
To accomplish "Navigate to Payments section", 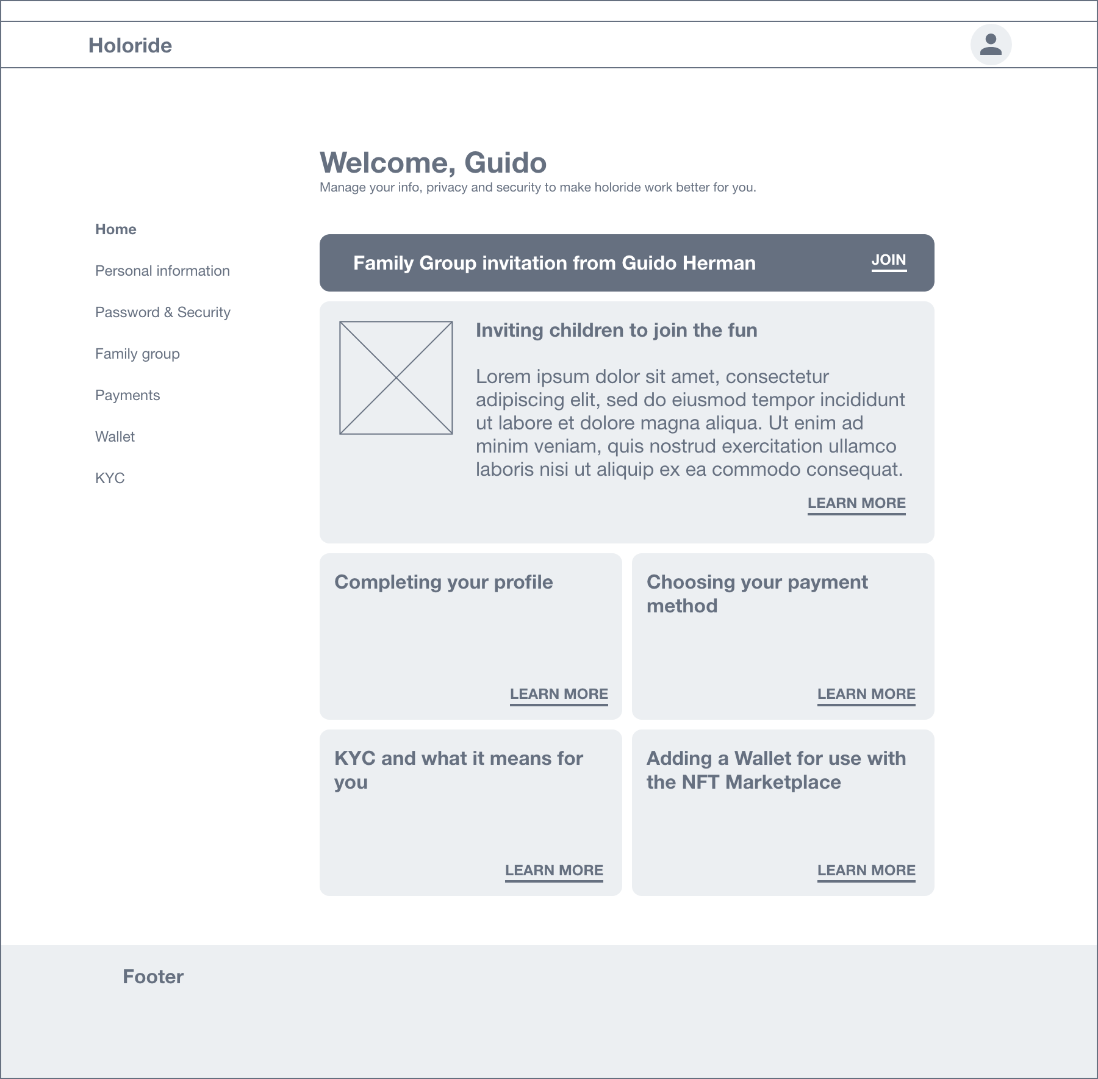I will [127, 395].
